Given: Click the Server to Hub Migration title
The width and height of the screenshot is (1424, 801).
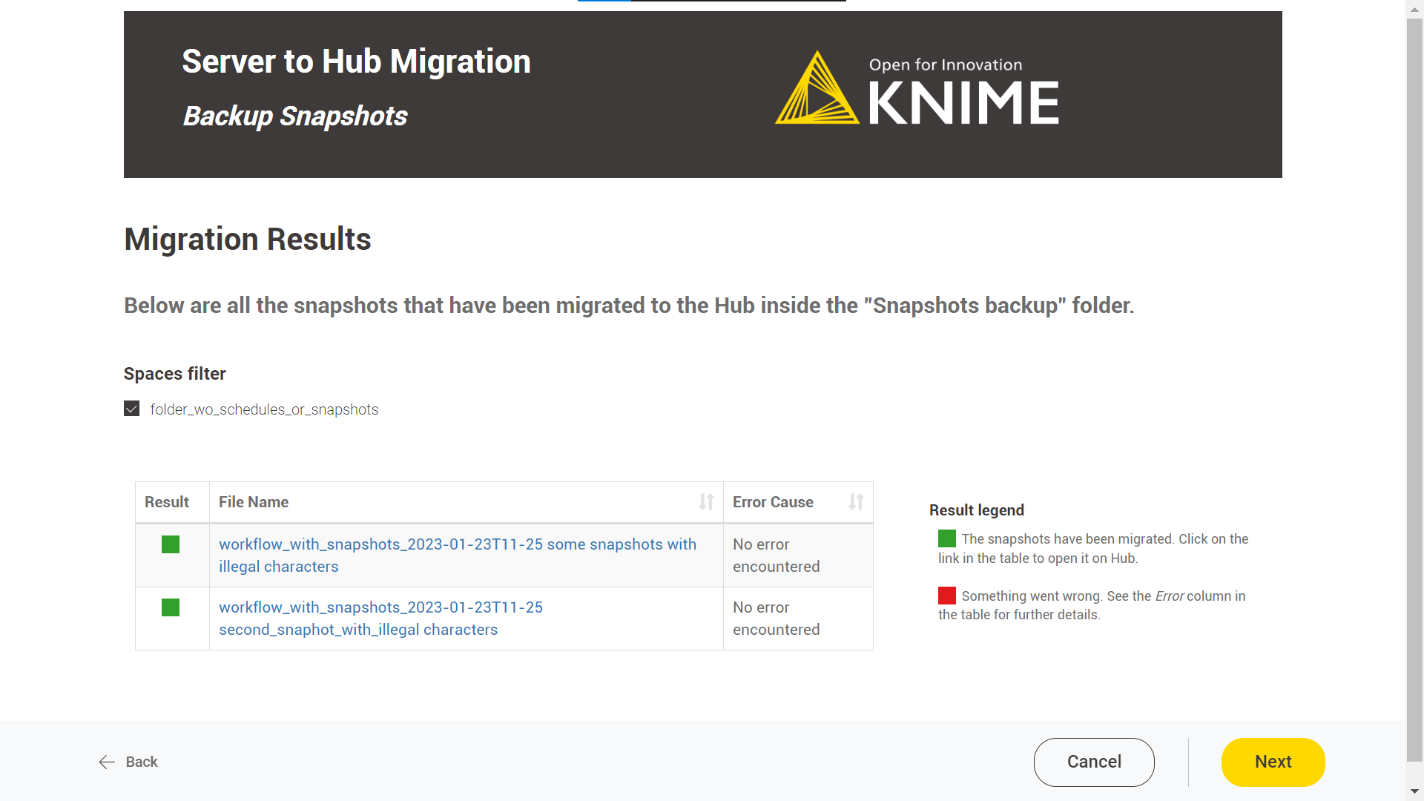Looking at the screenshot, I should coord(356,61).
